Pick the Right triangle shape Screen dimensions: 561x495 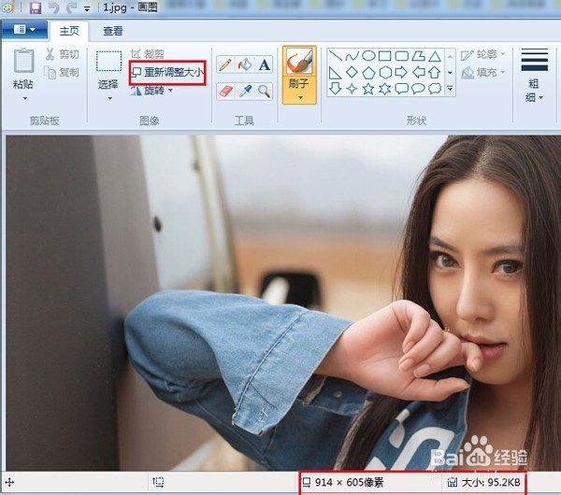point(335,73)
